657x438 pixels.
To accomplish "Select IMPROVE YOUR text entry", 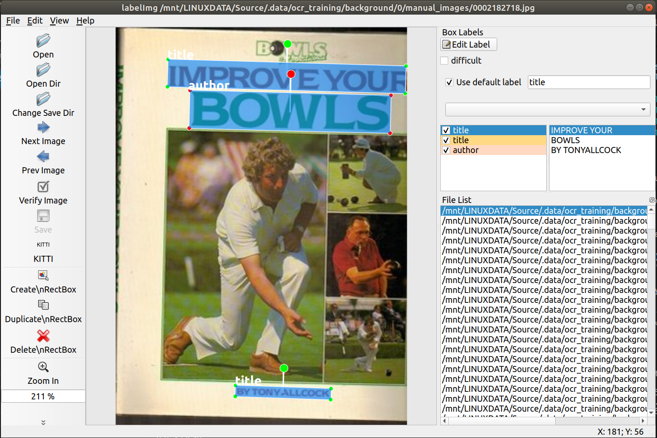I will coord(602,130).
